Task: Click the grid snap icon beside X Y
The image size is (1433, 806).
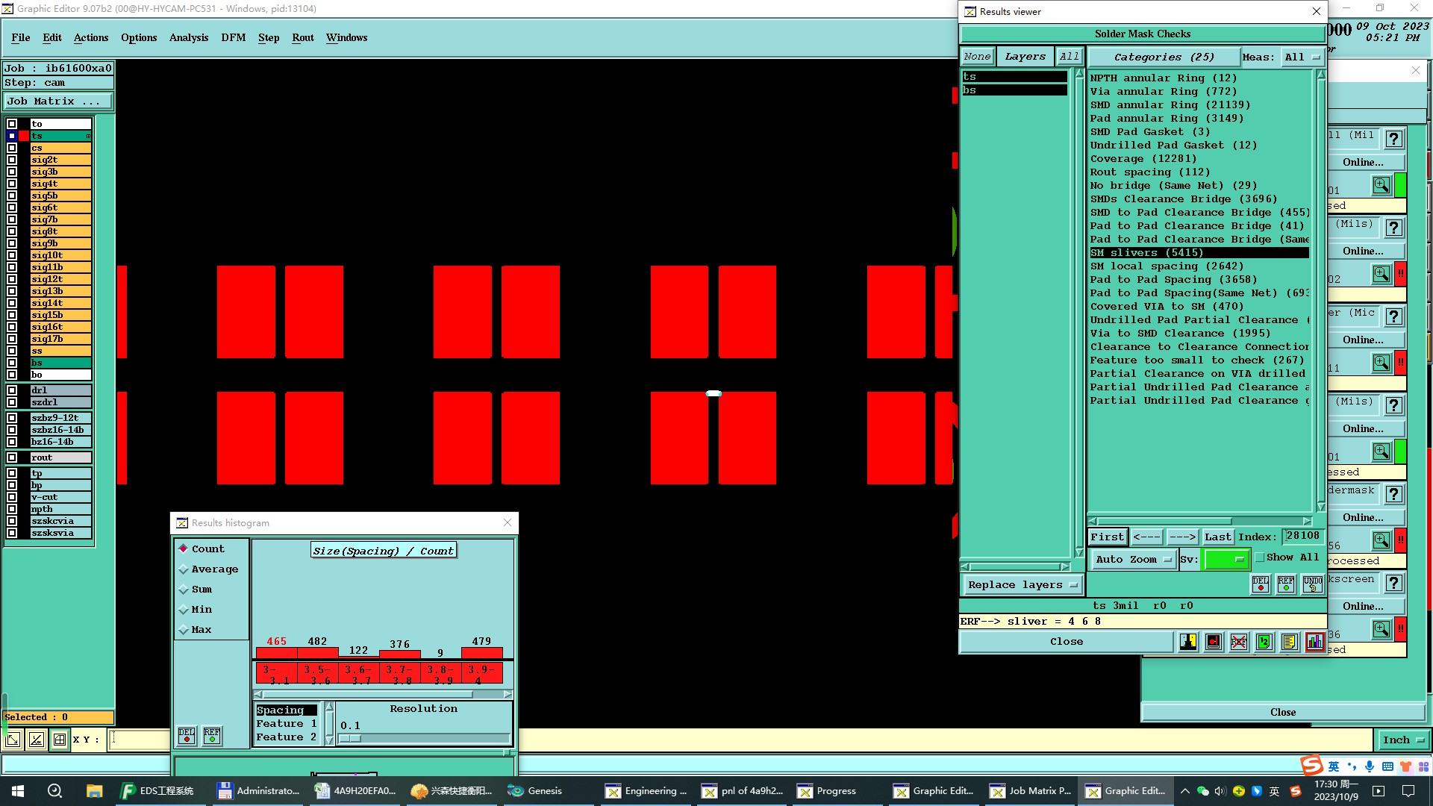Action: 60,740
